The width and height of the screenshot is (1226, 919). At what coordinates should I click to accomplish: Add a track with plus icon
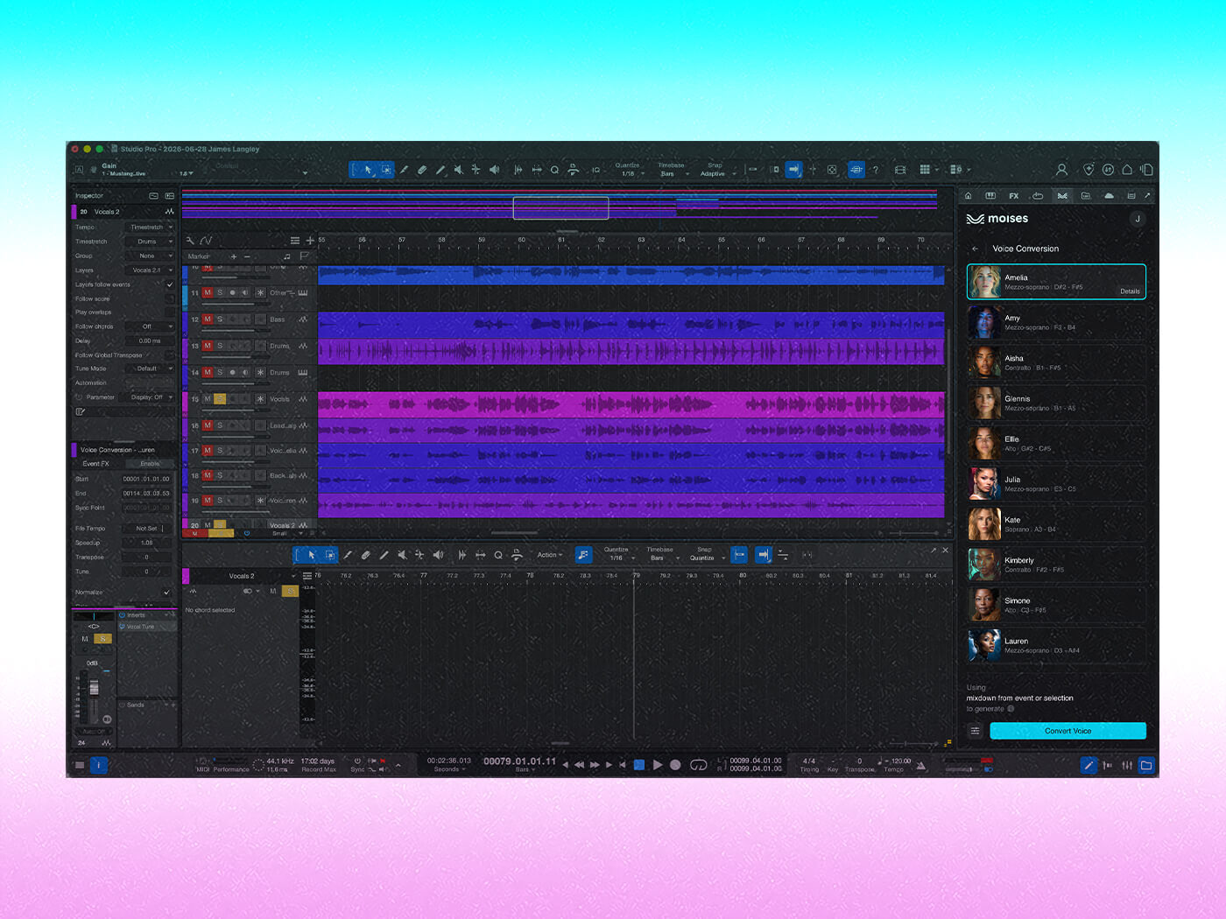click(310, 241)
